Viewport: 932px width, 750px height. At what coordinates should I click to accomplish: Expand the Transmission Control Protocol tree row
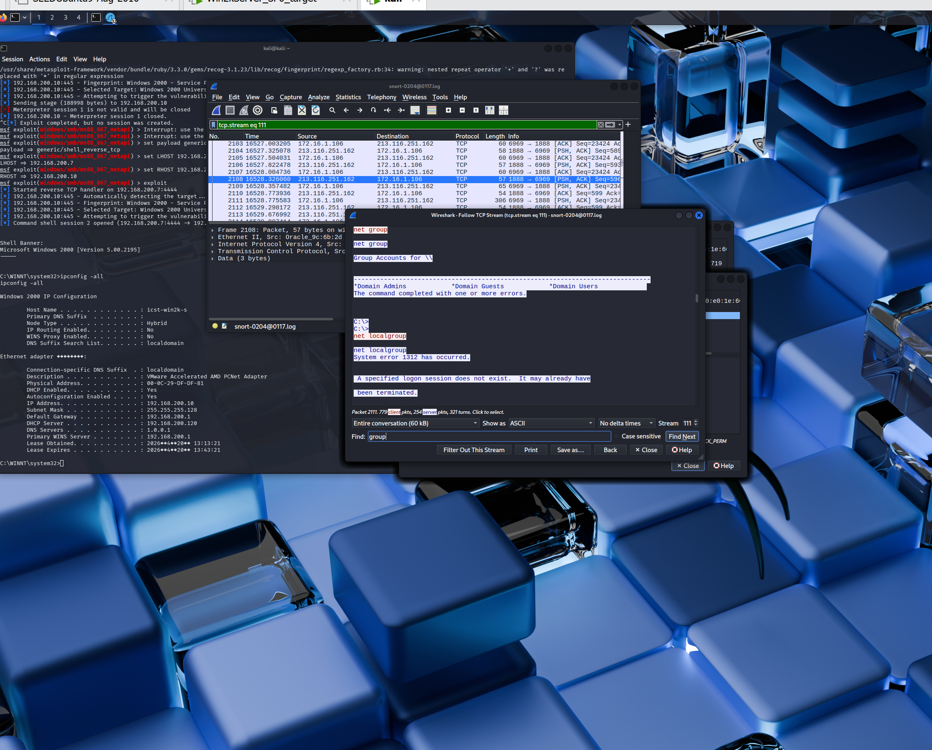[213, 252]
